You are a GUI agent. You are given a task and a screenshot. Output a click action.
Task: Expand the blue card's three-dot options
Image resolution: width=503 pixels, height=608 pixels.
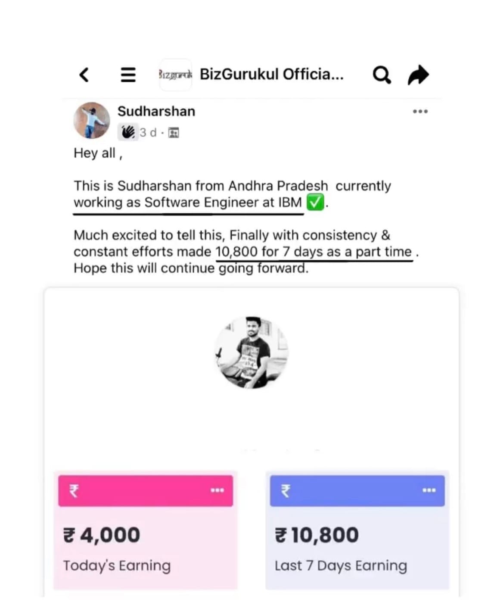[x=429, y=490]
